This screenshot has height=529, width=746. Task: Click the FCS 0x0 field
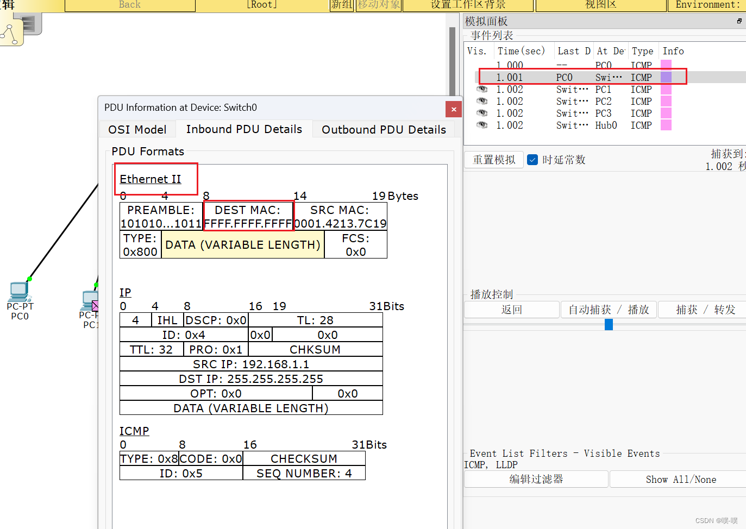click(356, 244)
